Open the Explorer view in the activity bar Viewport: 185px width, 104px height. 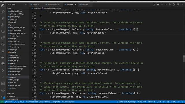(3, 5)
